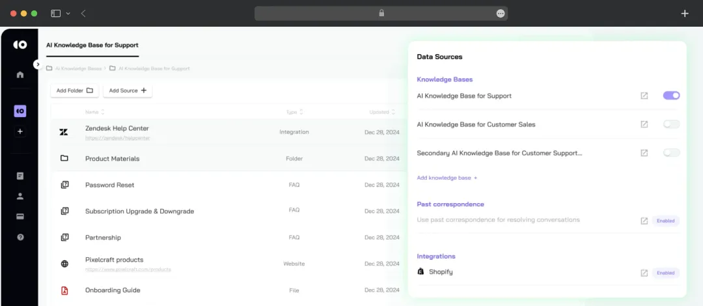The width and height of the screenshot is (703, 306).
Task: Sort table by Updated column
Action: 382,112
